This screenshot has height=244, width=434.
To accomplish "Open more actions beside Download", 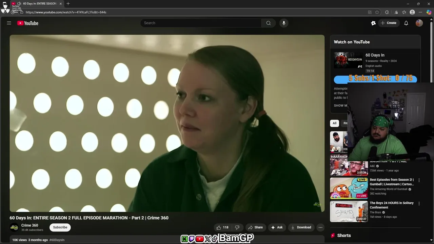I will [x=320, y=227].
